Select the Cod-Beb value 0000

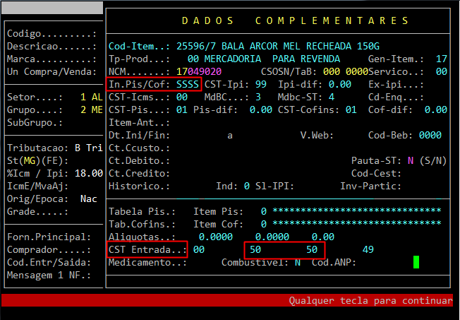click(430, 135)
